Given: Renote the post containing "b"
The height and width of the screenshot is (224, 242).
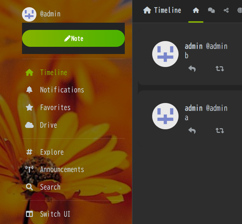Looking at the screenshot, I should click(220, 68).
